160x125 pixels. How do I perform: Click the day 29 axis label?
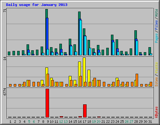(141, 122)
